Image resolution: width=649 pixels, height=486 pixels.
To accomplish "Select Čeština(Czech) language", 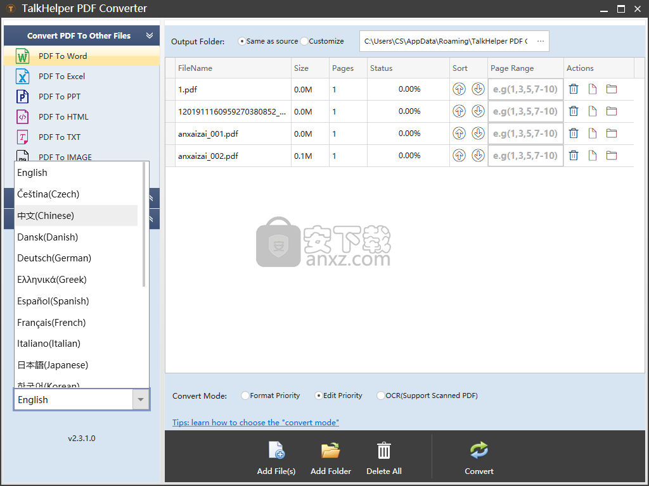I will point(76,194).
